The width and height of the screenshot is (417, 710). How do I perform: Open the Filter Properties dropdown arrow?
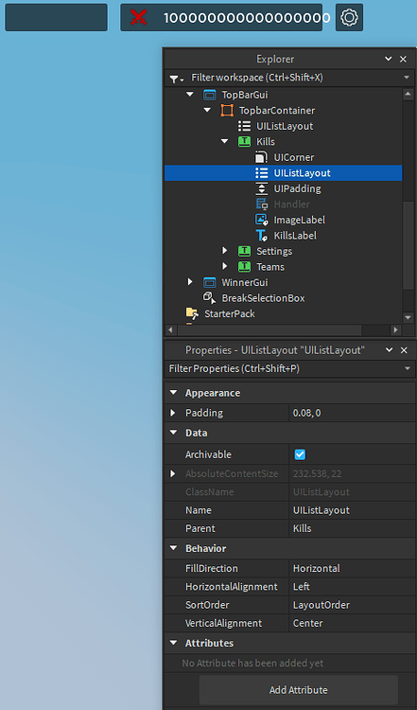408,368
